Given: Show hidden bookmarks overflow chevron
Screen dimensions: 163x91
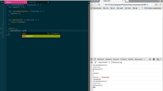Looking at the screenshot, I should 143,8.
